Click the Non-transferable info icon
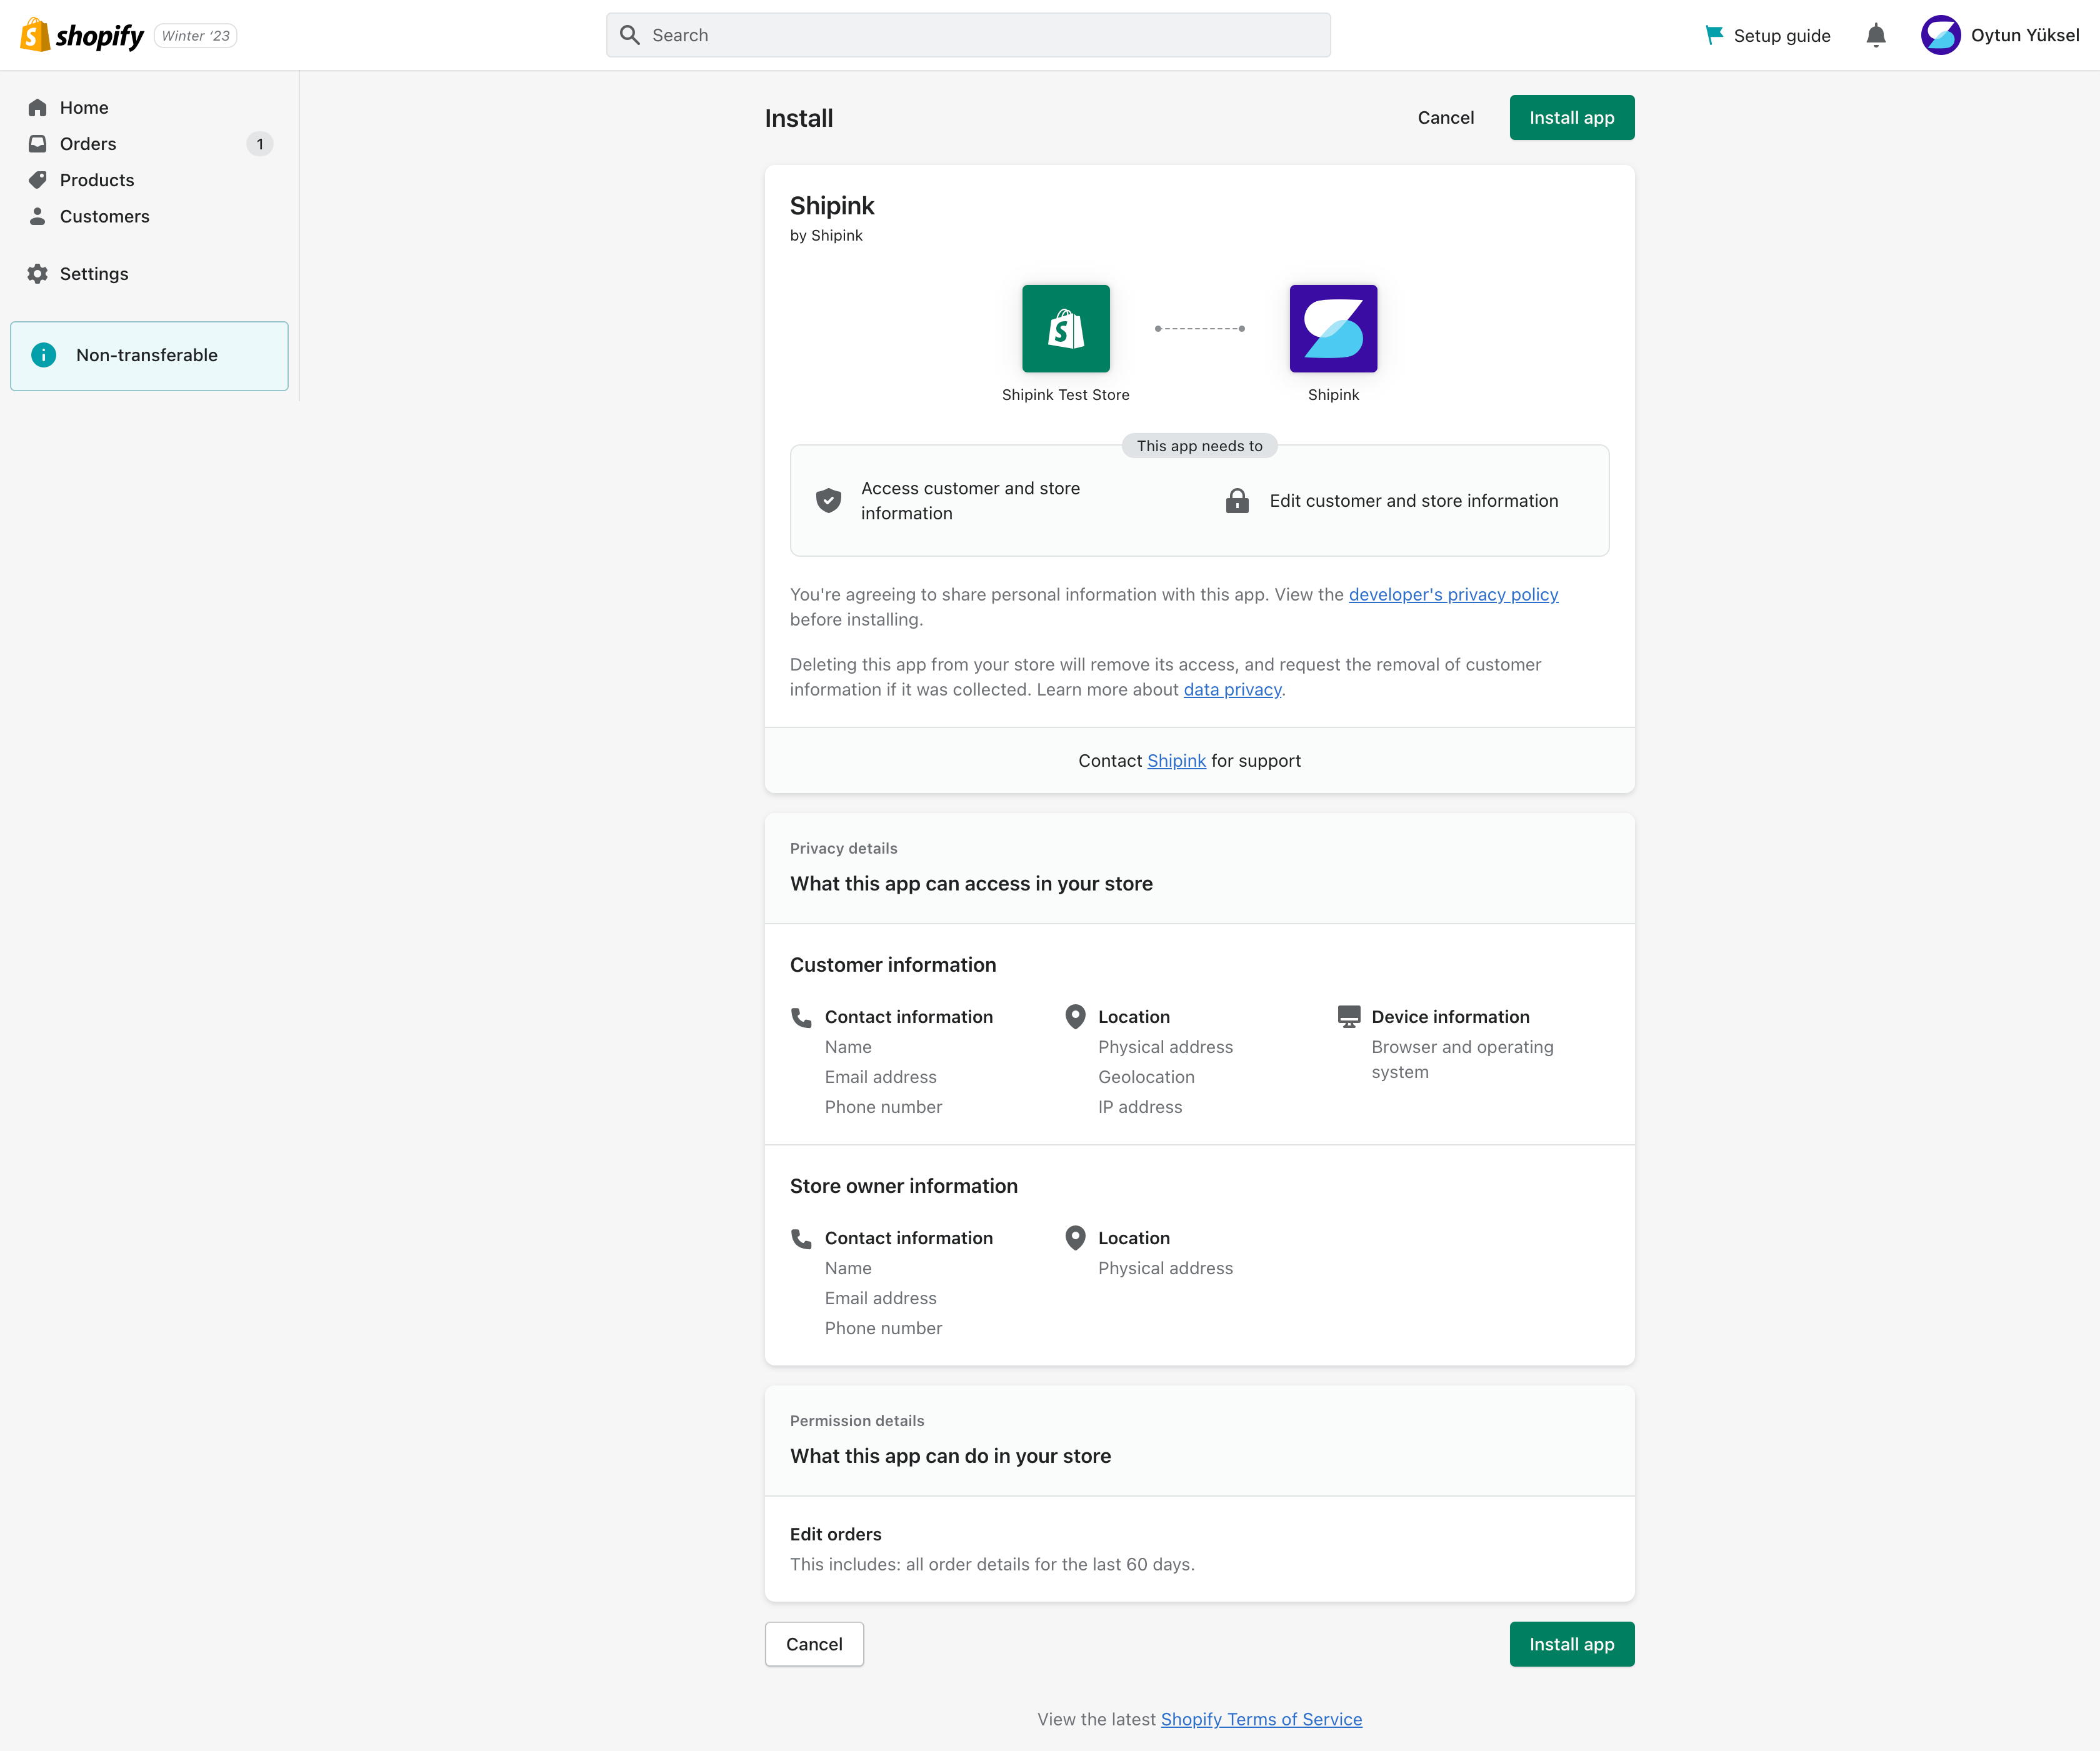 click(x=44, y=355)
